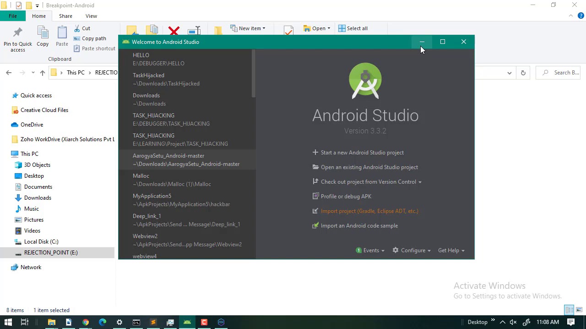Open the recent locations dropdown arrow
Screen dimensions: 586x329
pyautogui.click(x=33, y=73)
